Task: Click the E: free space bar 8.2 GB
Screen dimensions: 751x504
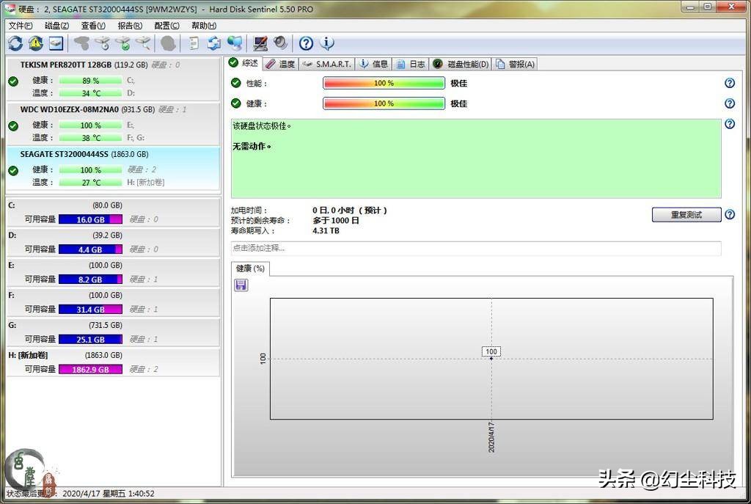Action: tap(90, 280)
